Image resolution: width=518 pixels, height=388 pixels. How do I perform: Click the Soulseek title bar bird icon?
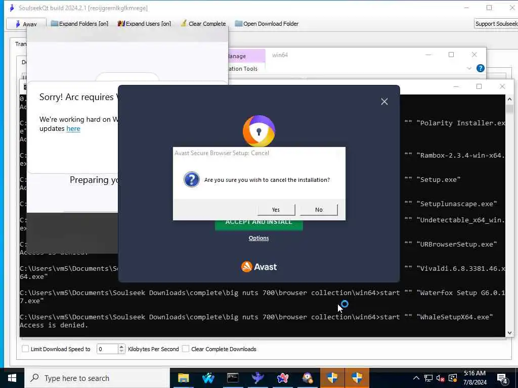(x=12, y=8)
